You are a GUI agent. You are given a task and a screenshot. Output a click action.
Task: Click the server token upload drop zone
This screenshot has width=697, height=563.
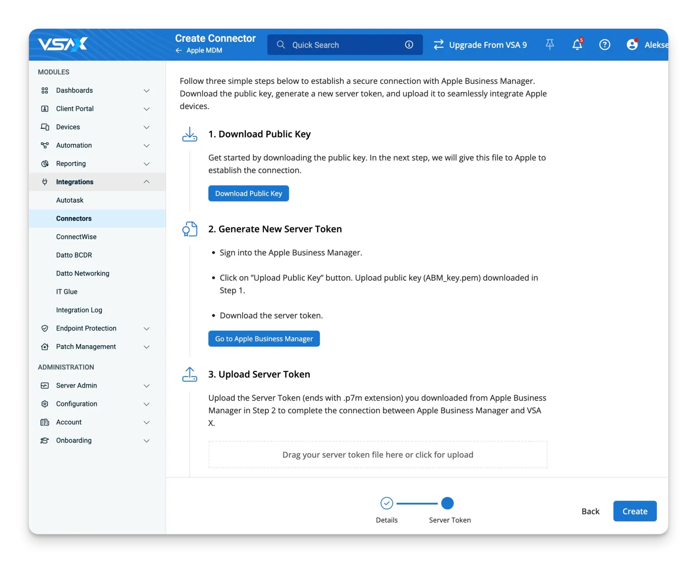[378, 455]
